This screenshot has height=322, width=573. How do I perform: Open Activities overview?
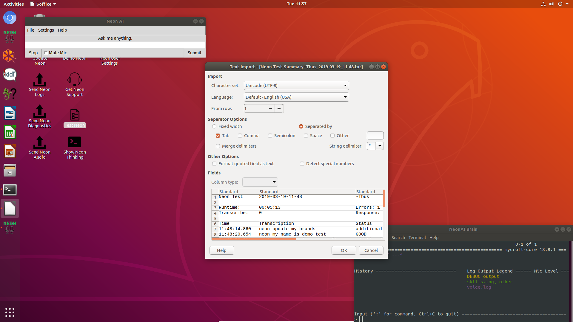tap(14, 4)
